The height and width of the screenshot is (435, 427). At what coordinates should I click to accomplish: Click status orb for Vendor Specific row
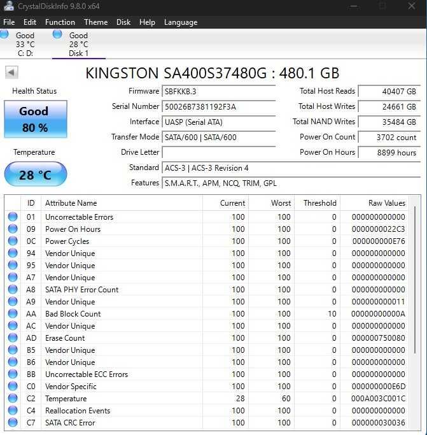point(13,386)
